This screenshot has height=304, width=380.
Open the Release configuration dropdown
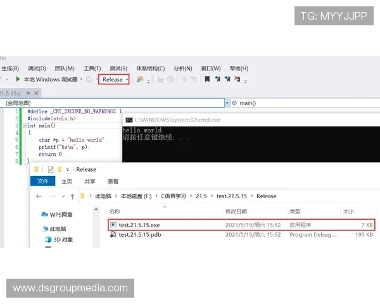[113, 79]
